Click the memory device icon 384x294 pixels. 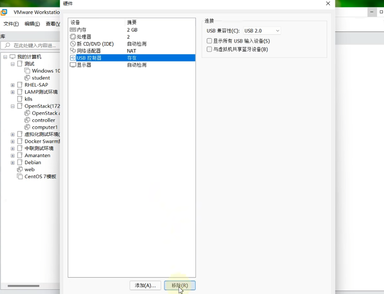73,30
